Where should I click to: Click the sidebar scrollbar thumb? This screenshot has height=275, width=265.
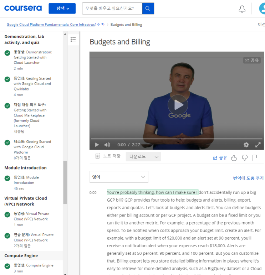tap(65, 182)
